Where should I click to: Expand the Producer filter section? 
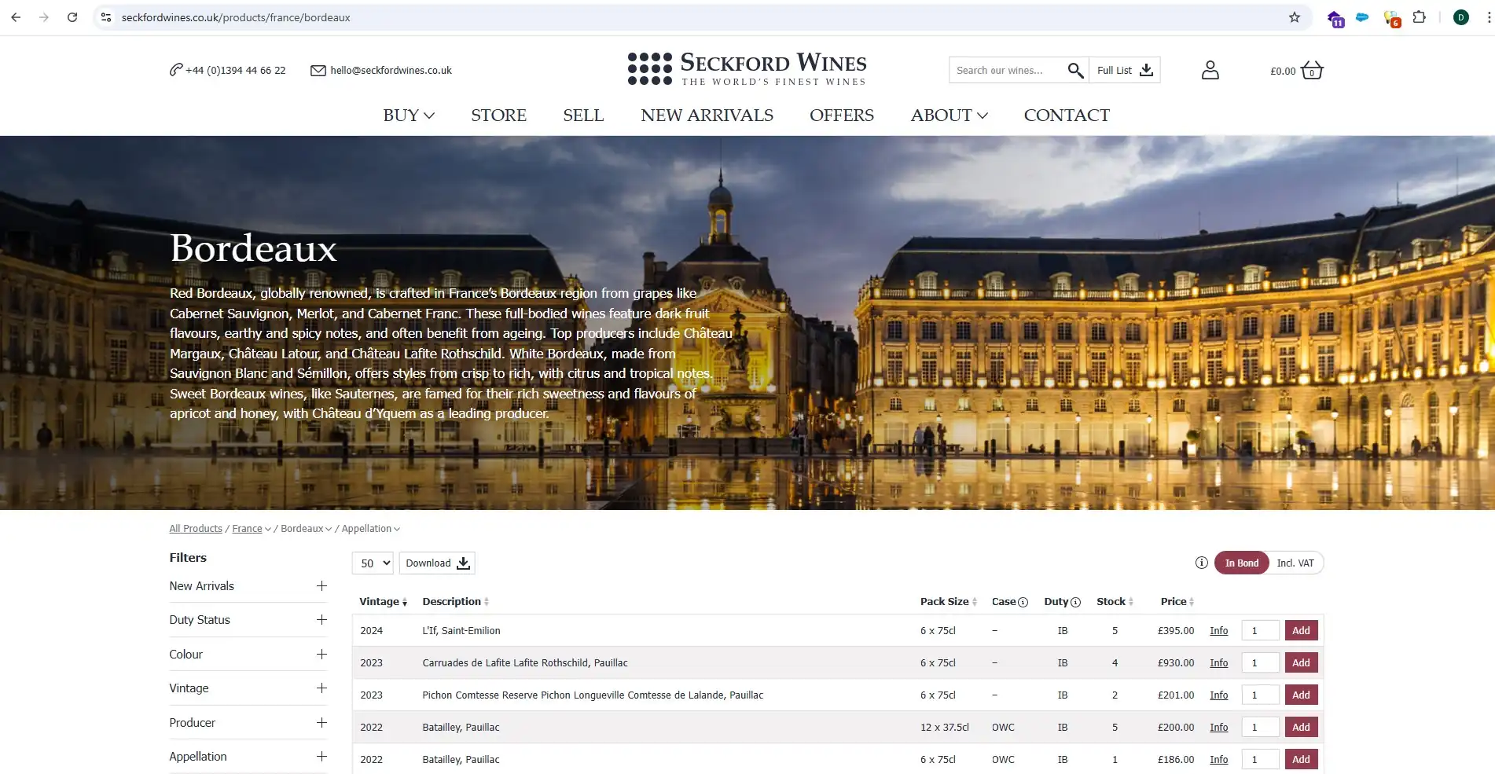(321, 722)
